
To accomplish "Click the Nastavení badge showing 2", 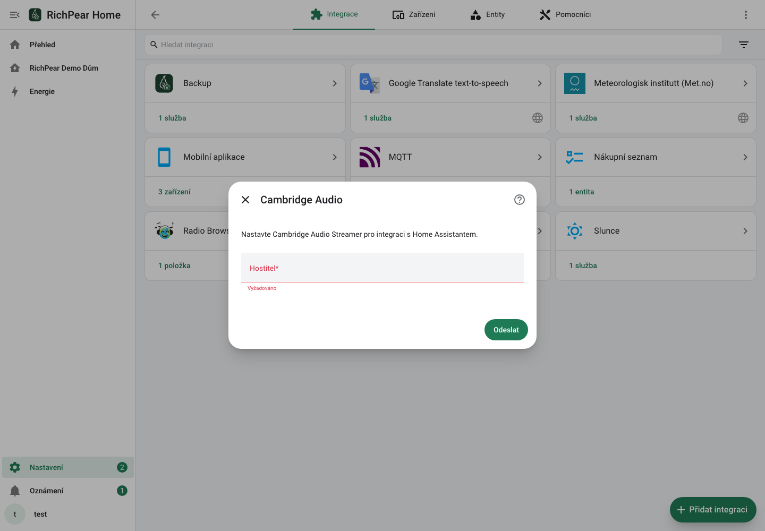I will click(122, 467).
